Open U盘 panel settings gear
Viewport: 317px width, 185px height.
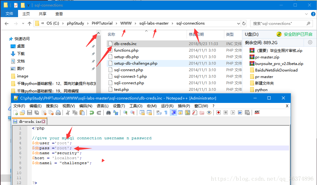pos(310,42)
